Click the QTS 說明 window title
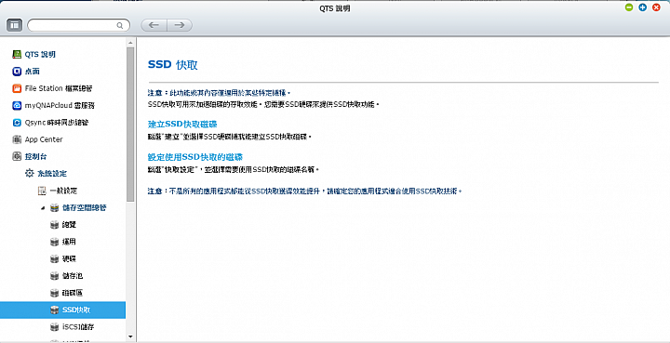The image size is (670, 343). [x=335, y=8]
